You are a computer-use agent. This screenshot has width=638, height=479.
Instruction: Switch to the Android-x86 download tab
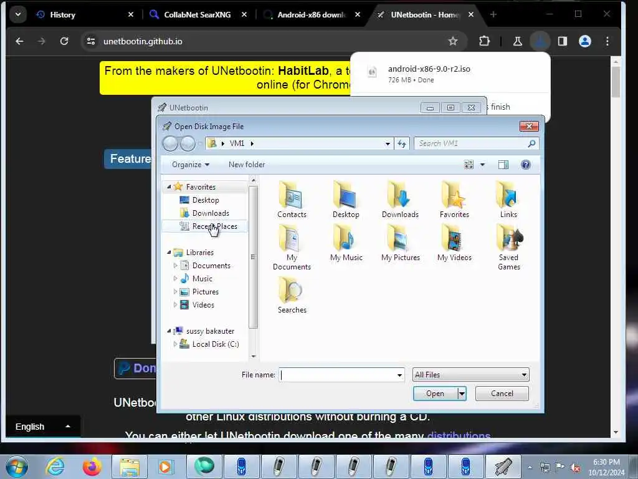pyautogui.click(x=312, y=15)
